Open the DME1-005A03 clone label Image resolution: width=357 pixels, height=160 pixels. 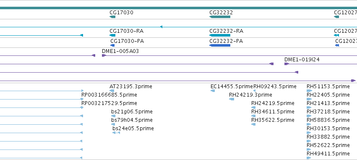pyautogui.click(x=120, y=51)
